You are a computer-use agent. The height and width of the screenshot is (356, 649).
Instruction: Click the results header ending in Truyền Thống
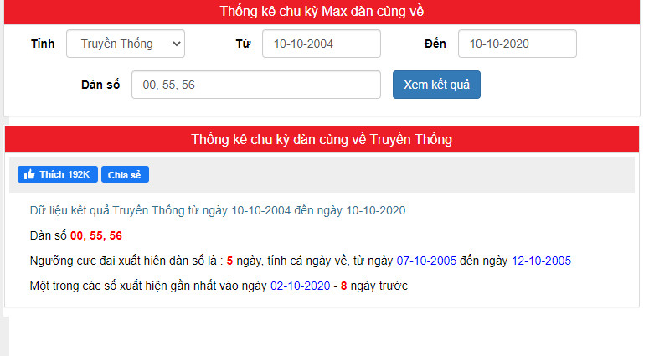pyautogui.click(x=322, y=138)
